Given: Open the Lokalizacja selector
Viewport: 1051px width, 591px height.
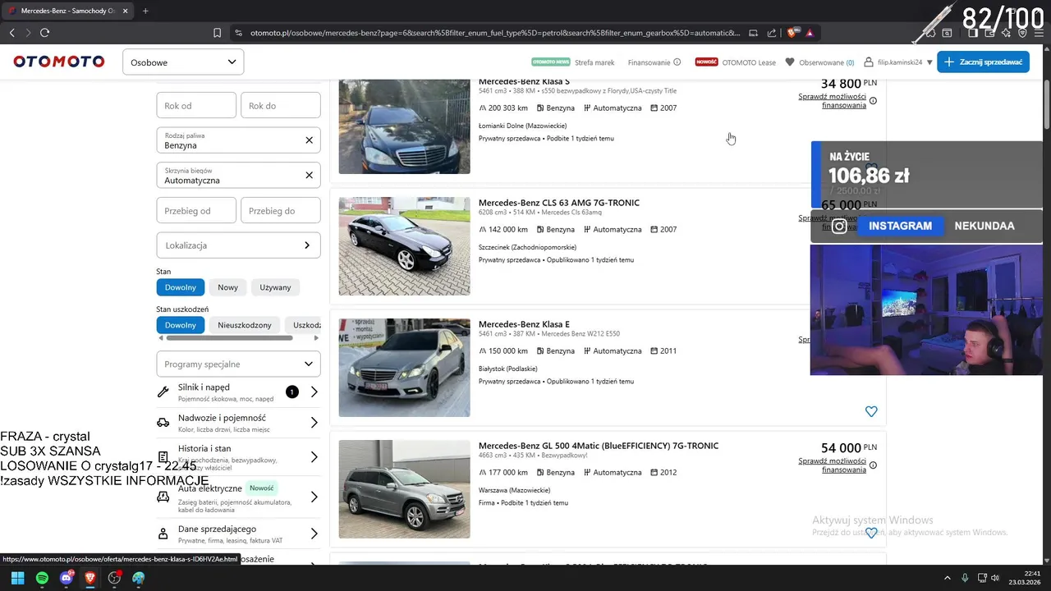Looking at the screenshot, I should [238, 245].
